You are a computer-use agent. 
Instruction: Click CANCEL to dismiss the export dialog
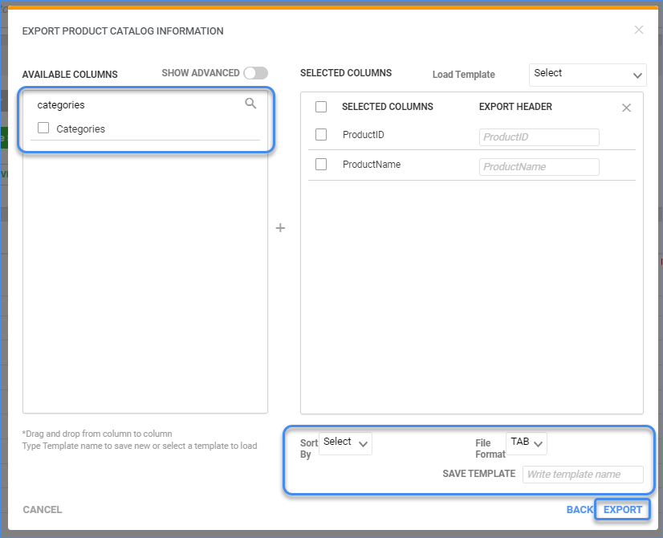pos(42,509)
